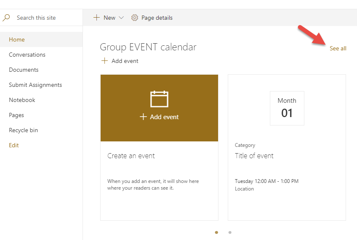
Task: Click the Location text on event card
Action: [244, 189]
